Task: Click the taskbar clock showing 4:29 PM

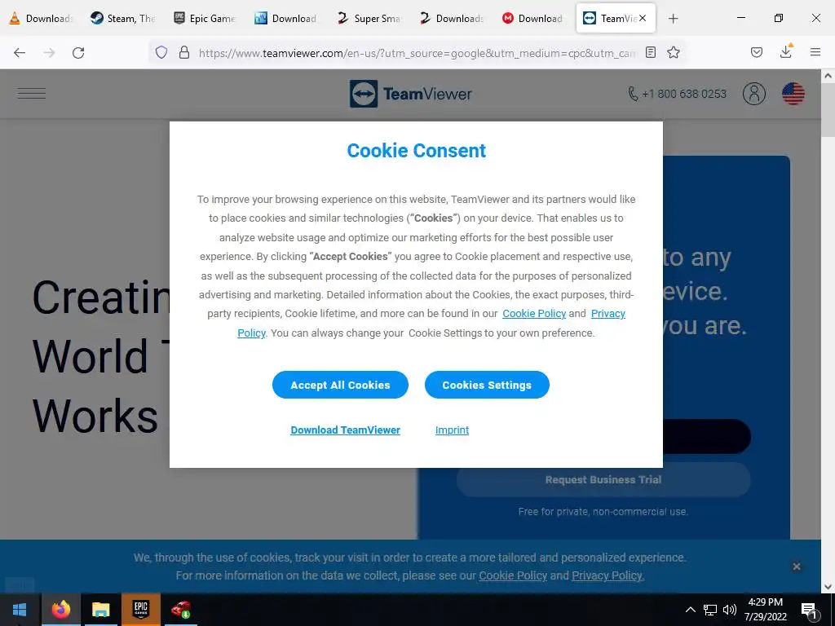Action: (x=765, y=610)
